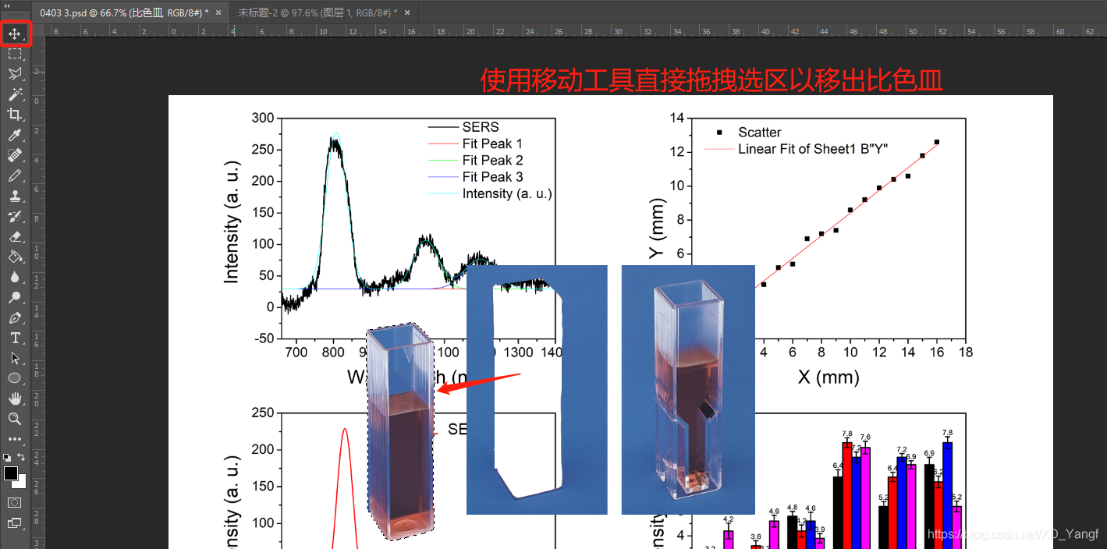Select the History Brush tool
1107x549 pixels.
coord(15,216)
